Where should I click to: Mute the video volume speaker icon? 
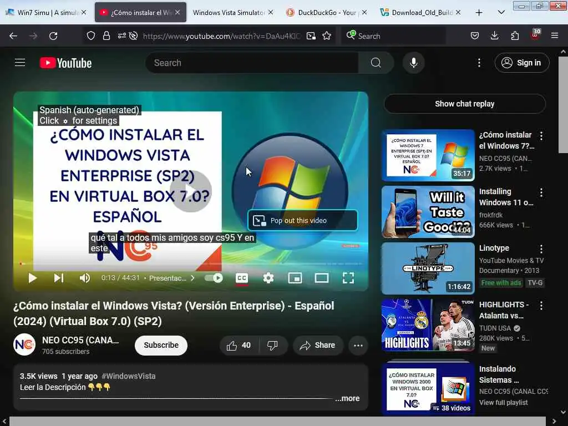coord(84,278)
